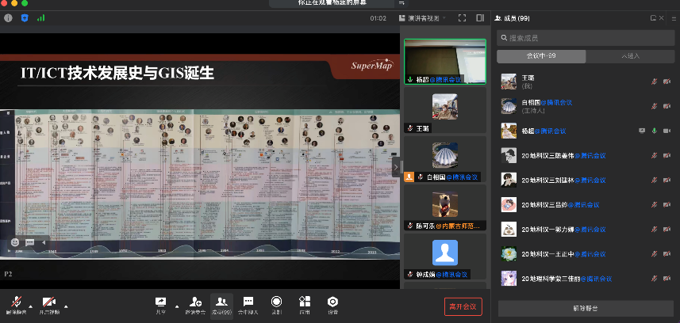Unmute your microphone

click(x=15, y=303)
